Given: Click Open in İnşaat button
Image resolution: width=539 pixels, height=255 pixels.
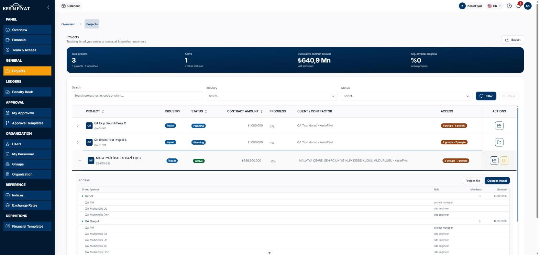Looking at the screenshot, I should click(x=497, y=181).
